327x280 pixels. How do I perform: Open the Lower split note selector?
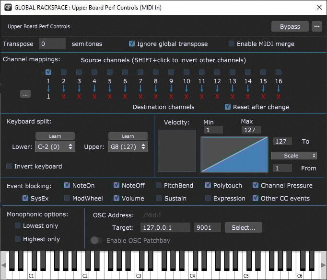point(55,146)
